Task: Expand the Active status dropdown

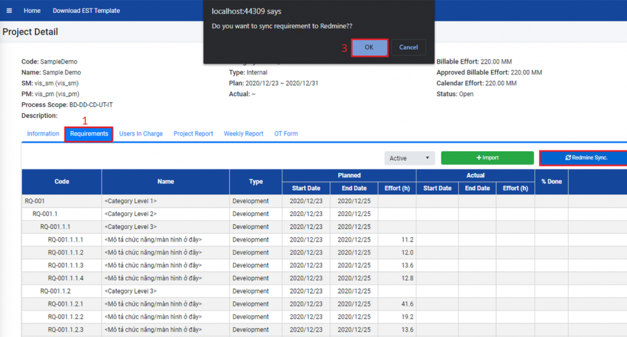Action: [x=410, y=158]
